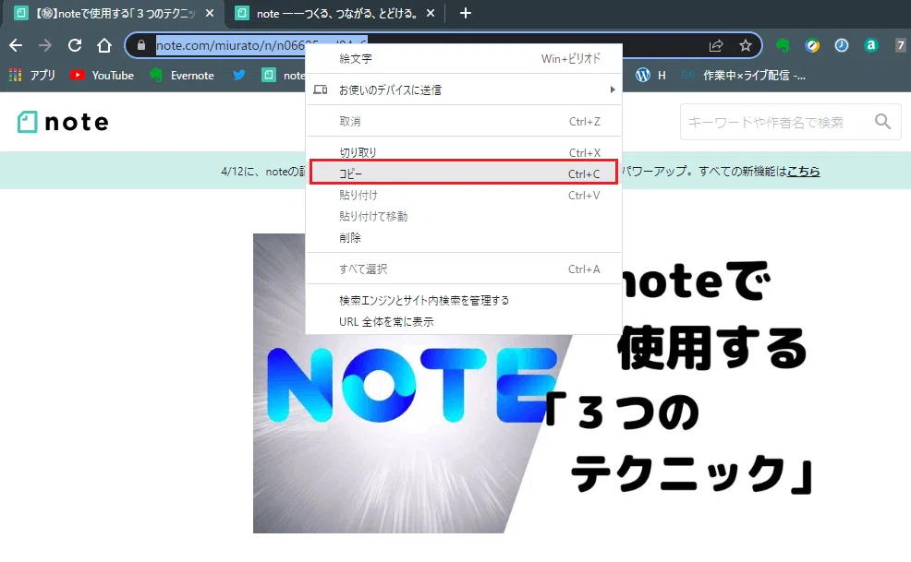Open 検索エンジンとサイト内検索を管理する
This screenshot has width=911, height=562.
pos(464,300)
